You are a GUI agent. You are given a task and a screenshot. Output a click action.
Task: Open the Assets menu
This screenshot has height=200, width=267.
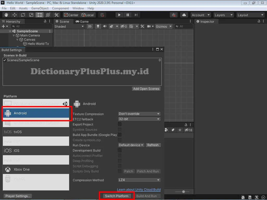pyautogui.click(x=23, y=8)
